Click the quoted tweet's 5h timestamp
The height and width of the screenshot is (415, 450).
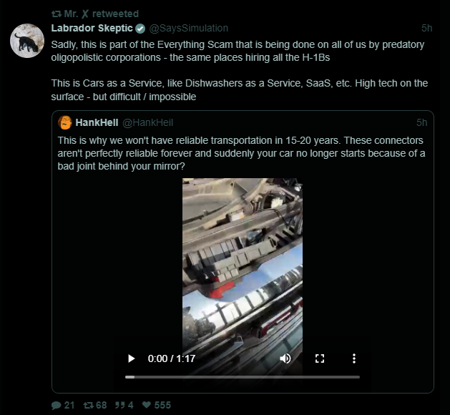[422, 122]
